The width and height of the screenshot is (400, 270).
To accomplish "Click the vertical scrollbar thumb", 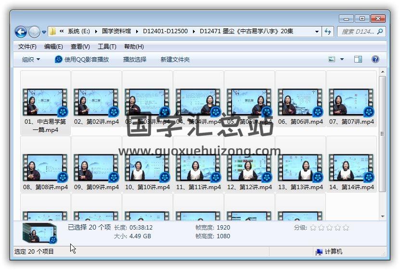I will (x=382, y=134).
